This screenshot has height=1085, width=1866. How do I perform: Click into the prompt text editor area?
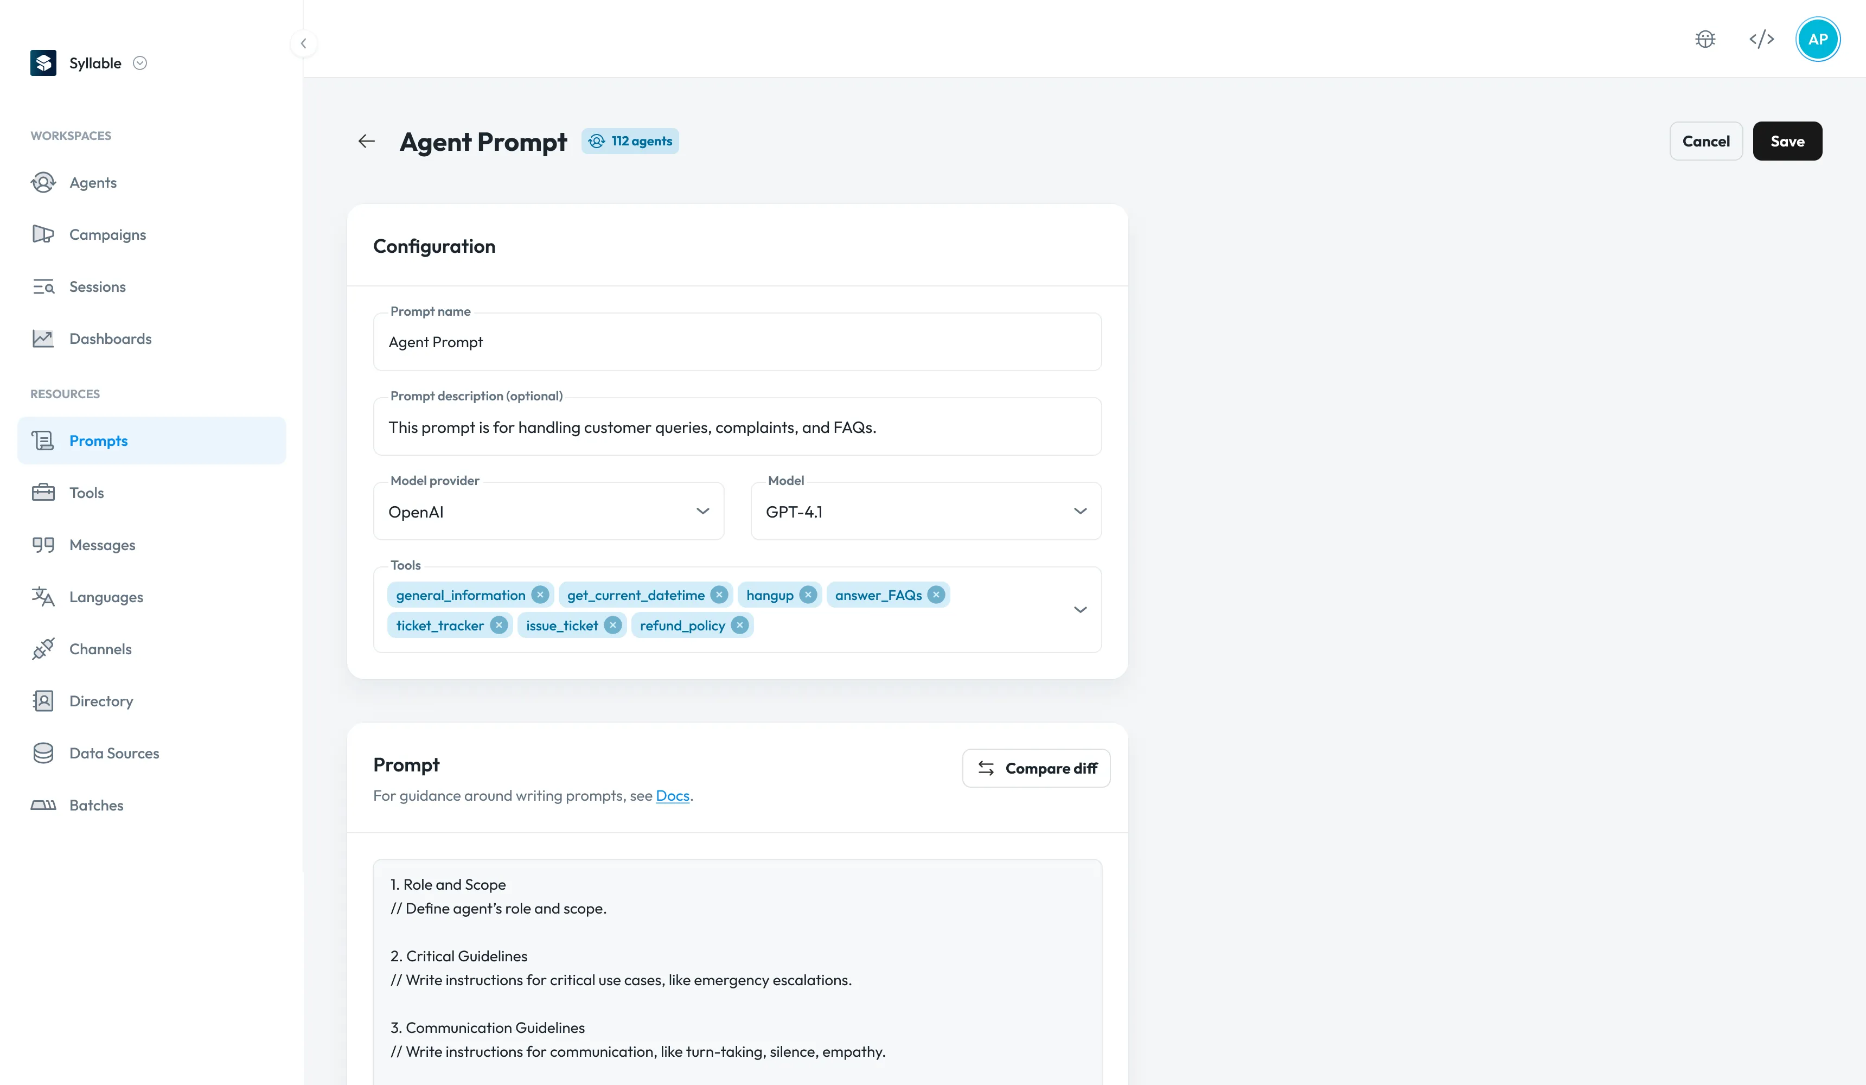coord(738,972)
